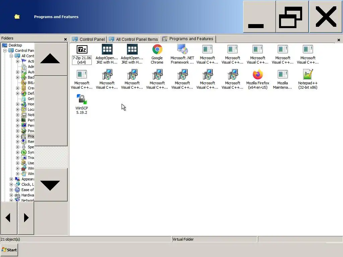Click the large down arrow scroll button
The height and width of the screenshot is (257, 343).
click(x=51, y=185)
